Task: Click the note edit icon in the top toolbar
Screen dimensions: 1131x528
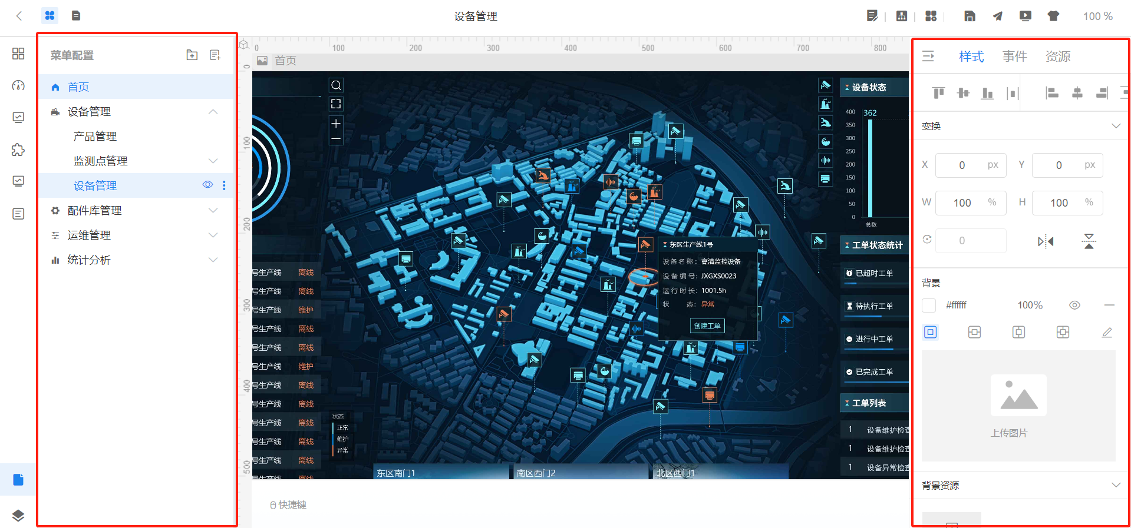Action: click(x=872, y=16)
